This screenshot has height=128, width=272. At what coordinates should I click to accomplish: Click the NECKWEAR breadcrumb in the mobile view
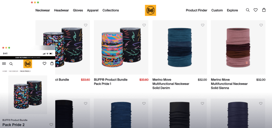[x=14, y=71]
